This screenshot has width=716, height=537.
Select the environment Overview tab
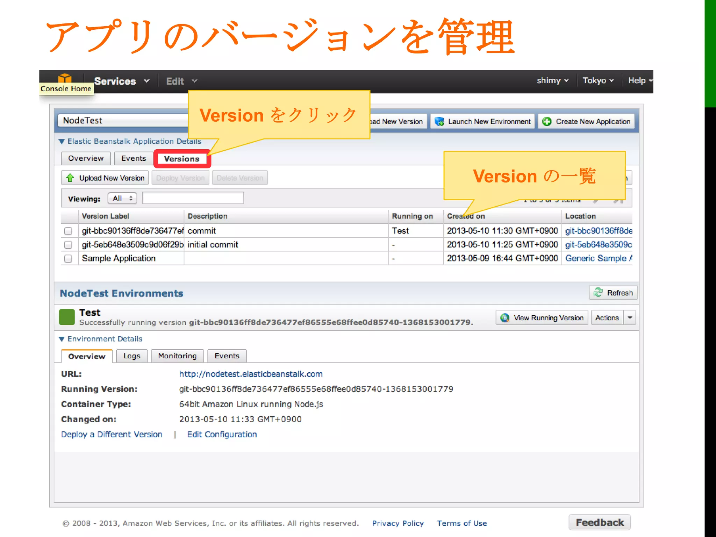click(87, 356)
